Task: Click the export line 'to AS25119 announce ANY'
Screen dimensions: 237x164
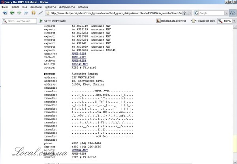Action: click(x=91, y=26)
